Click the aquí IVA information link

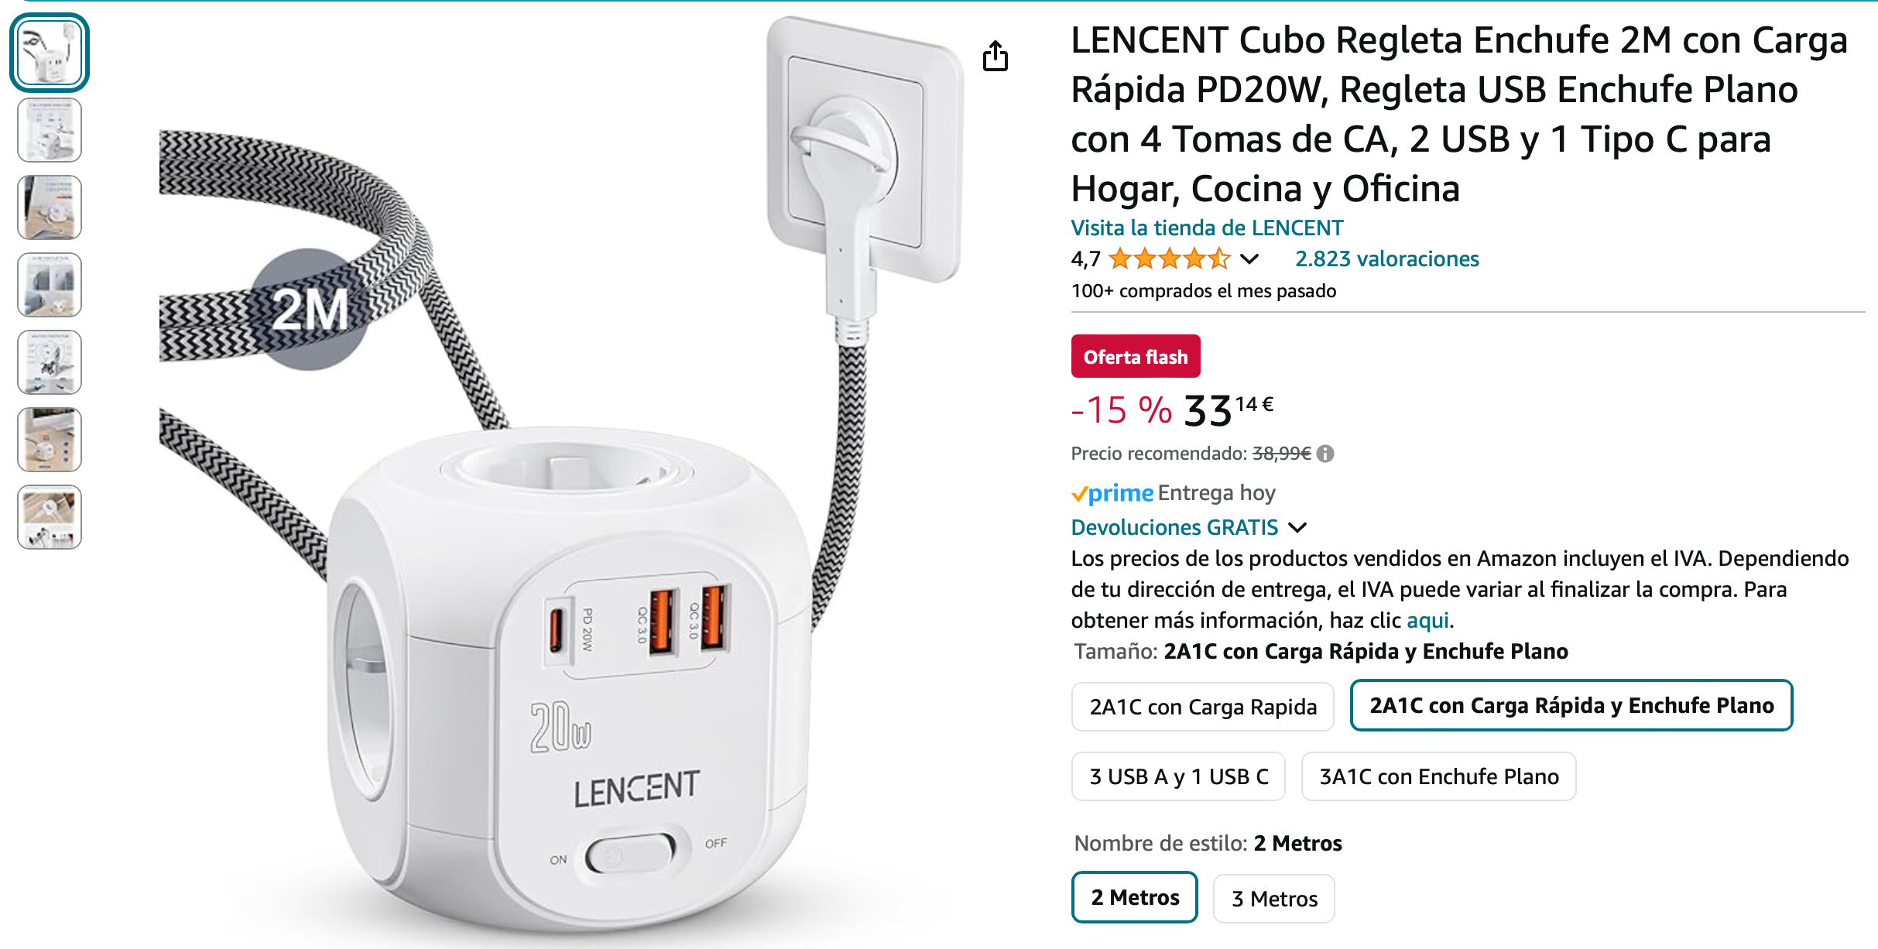coord(1427,621)
